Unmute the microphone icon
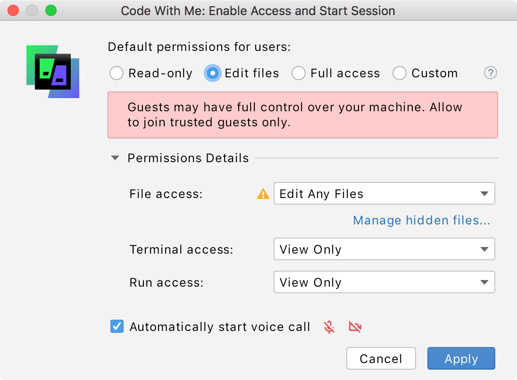Viewport: 517px width, 380px height. [x=329, y=327]
